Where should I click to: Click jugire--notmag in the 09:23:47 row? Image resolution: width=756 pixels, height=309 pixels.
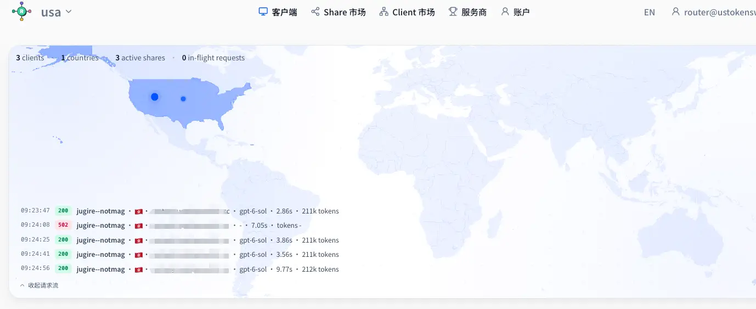101,211
